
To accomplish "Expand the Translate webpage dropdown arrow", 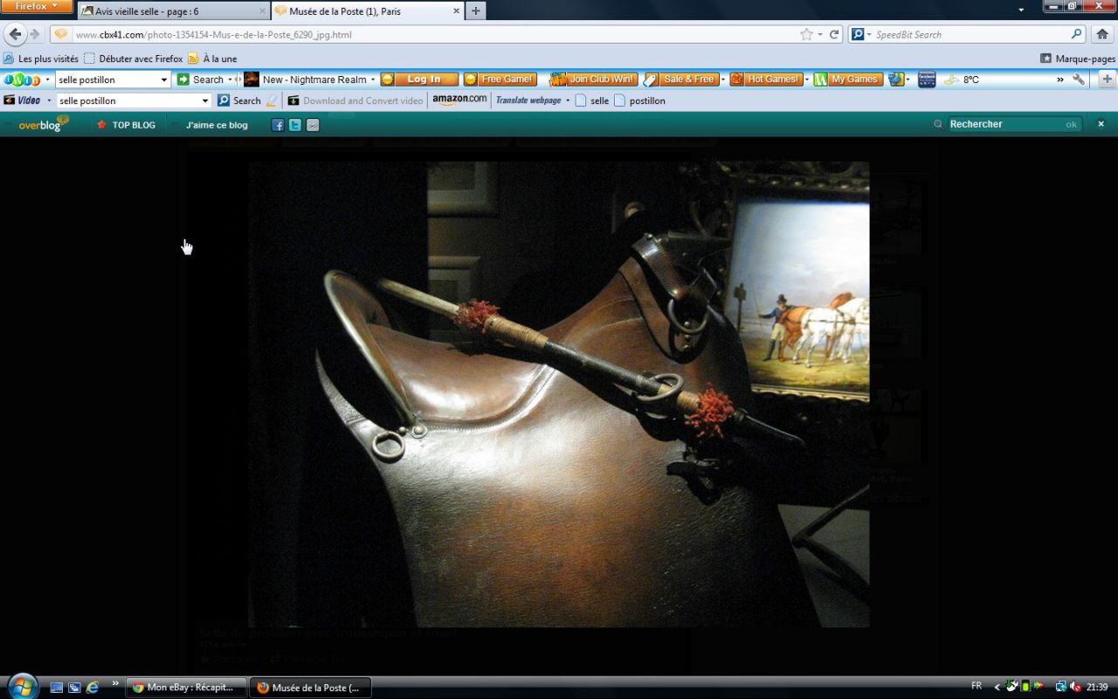I will pos(568,100).
